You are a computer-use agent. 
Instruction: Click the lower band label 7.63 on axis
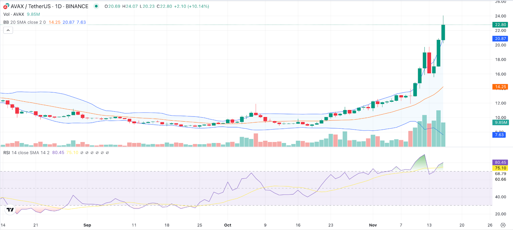pyautogui.click(x=499, y=135)
